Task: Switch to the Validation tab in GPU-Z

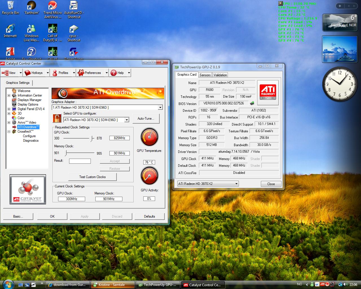Action: 220,75
